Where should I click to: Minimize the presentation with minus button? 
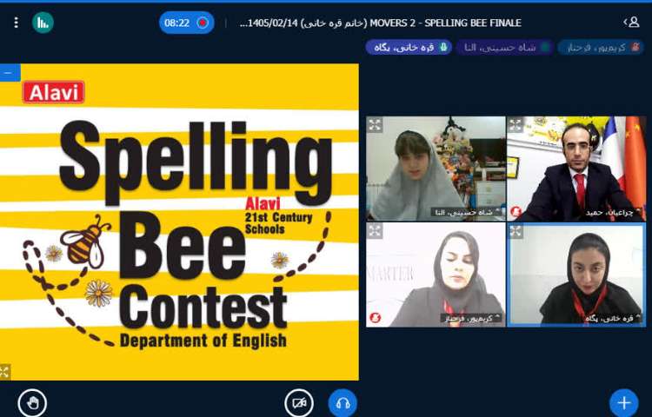click(10, 73)
